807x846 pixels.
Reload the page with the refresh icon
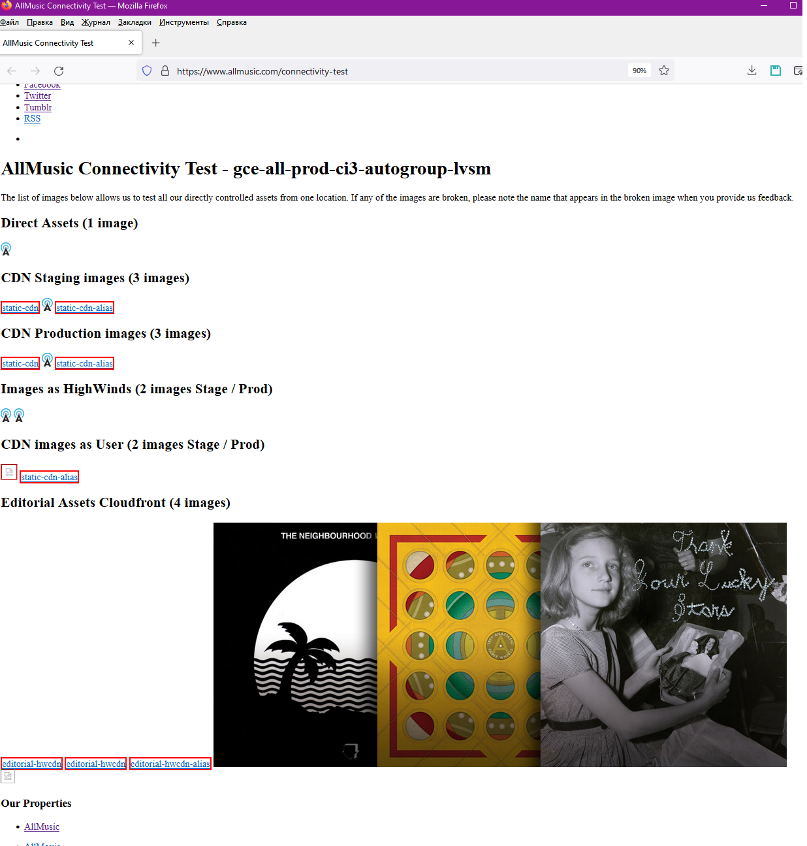coord(59,71)
